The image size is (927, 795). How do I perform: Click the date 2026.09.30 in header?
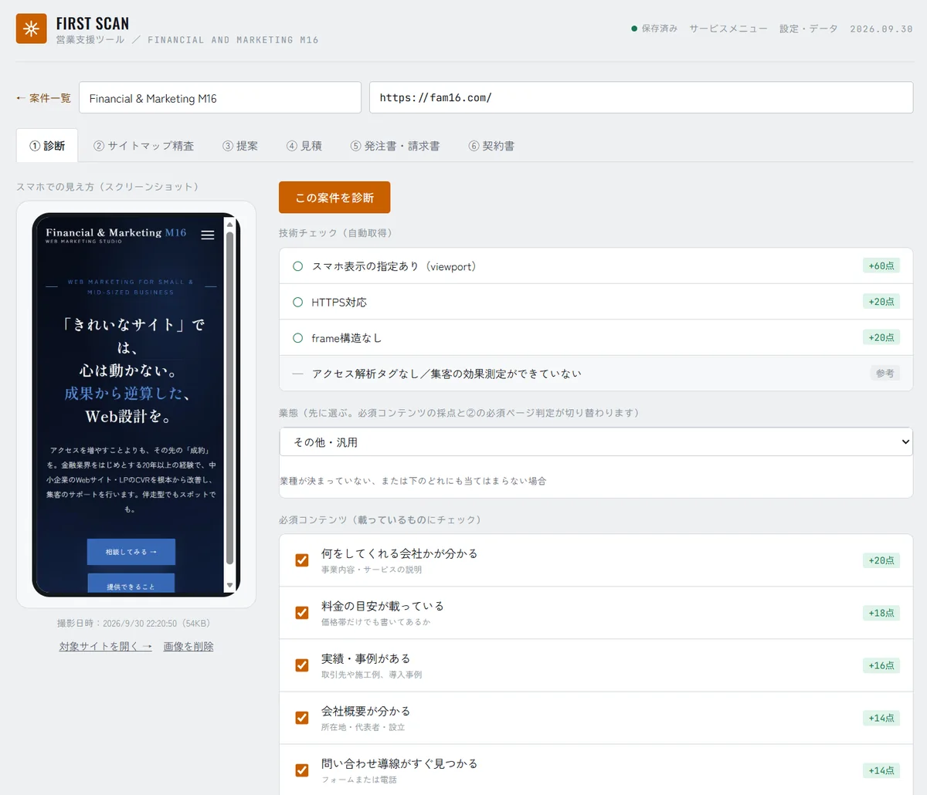[x=881, y=29]
